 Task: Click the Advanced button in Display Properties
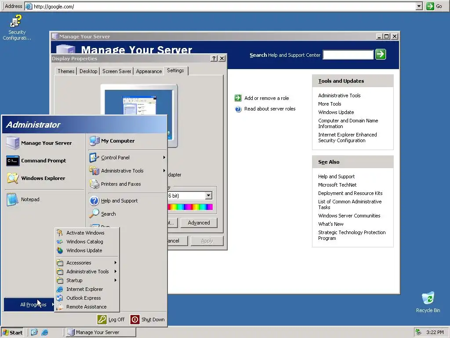coord(199,223)
